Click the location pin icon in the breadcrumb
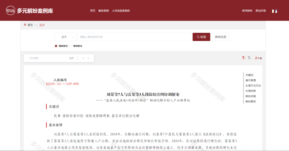The image size is (289, 151). (25, 25)
